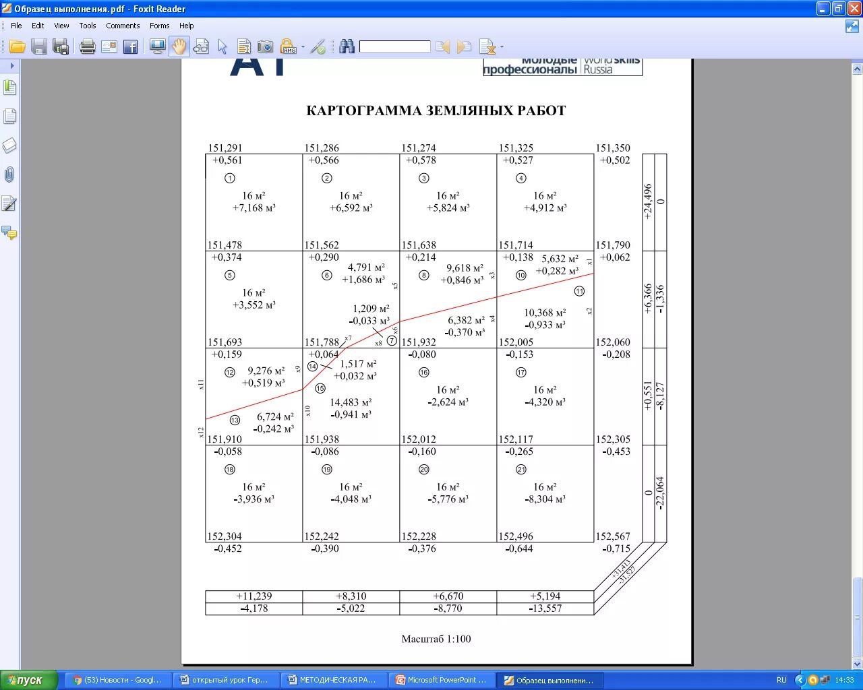Click the value 14,483 м²

pyautogui.click(x=351, y=402)
